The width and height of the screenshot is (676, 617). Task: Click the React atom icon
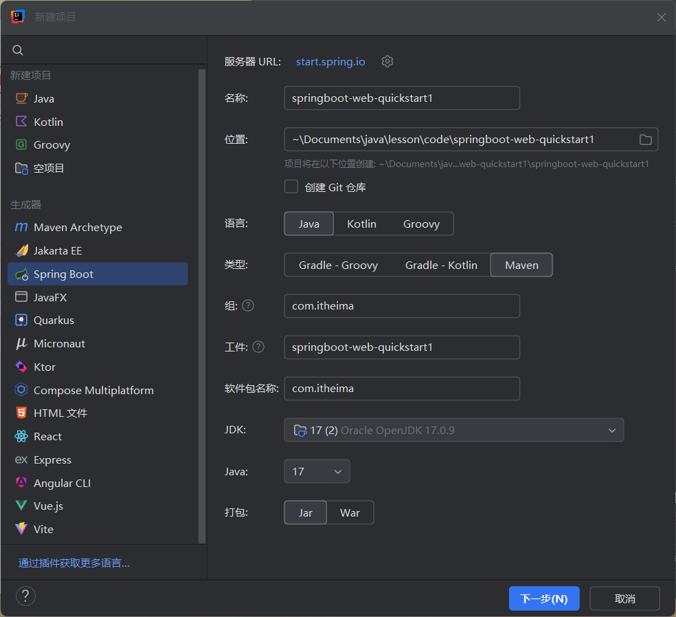pos(21,436)
